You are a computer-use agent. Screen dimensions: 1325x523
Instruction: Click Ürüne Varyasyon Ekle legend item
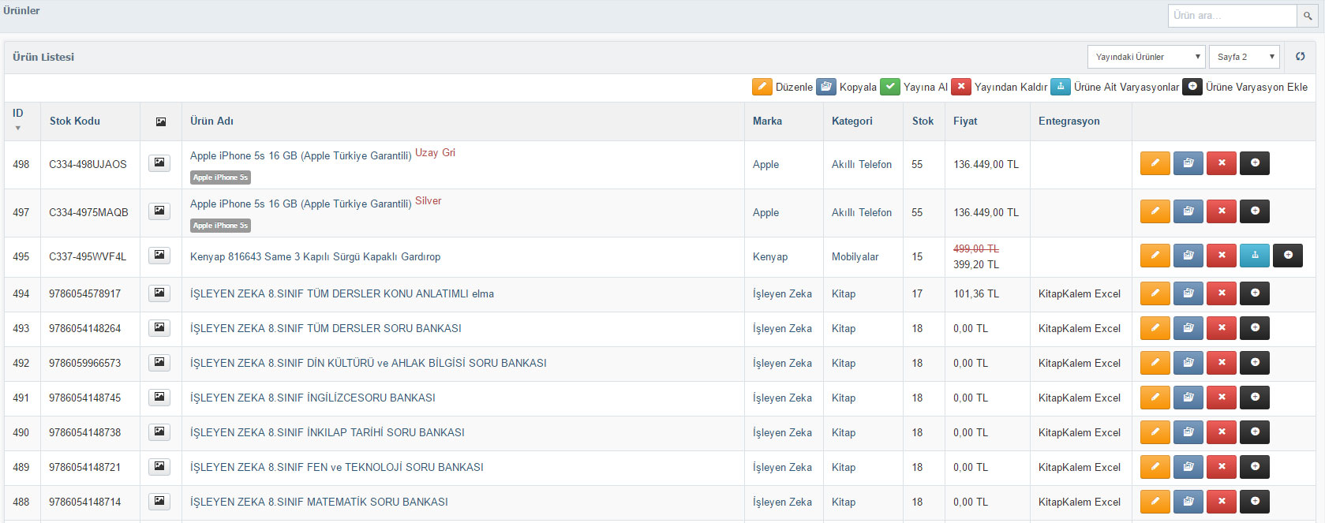point(1245,87)
